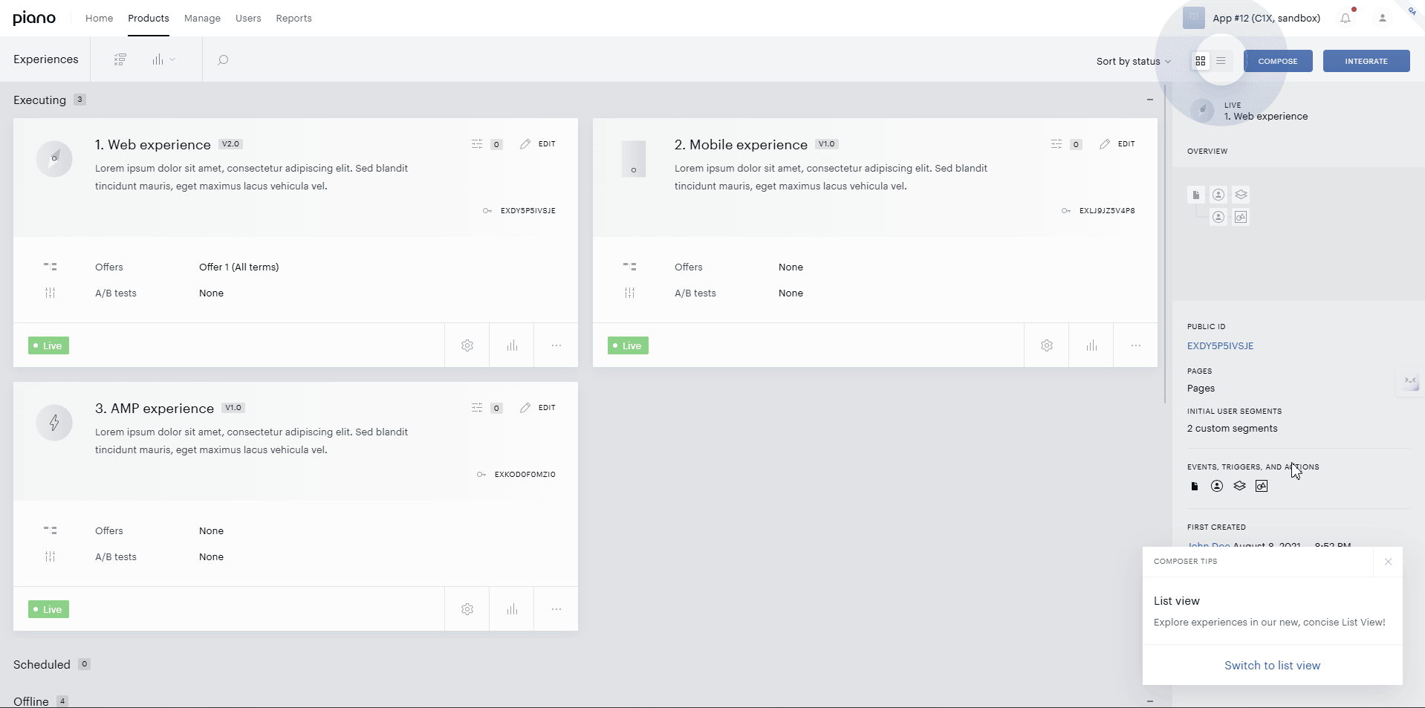The width and height of the screenshot is (1425, 708).
Task: Click Web experience compass thumbnail
Action: tap(54, 159)
